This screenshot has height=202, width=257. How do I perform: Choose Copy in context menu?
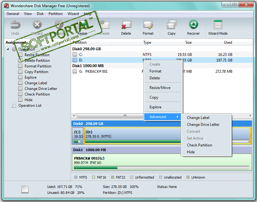tap(163, 97)
